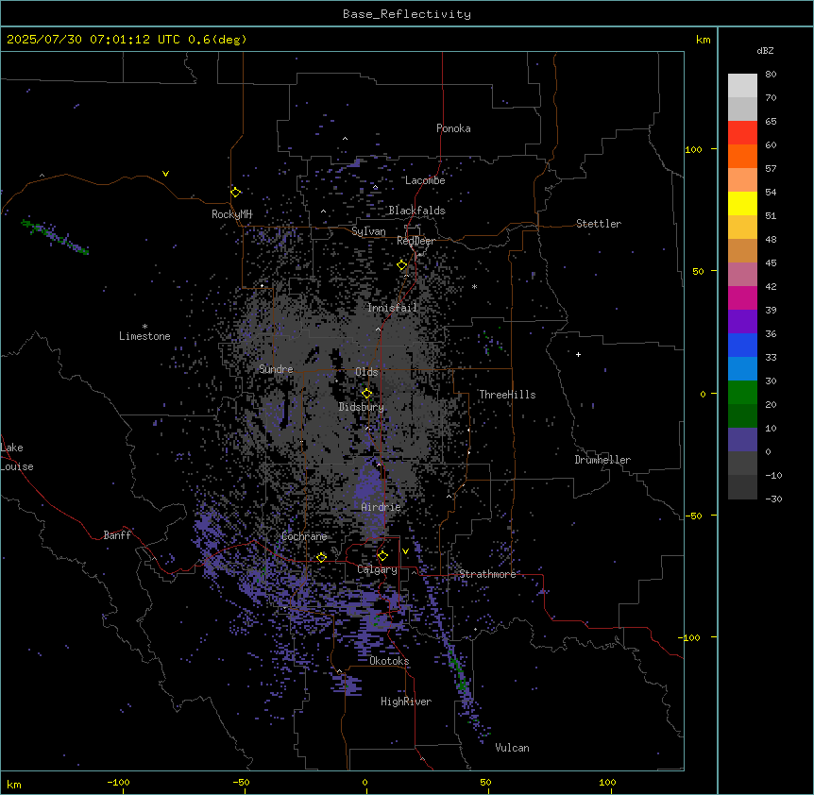
Task: Click the yellow diamond marker south of RedDeer
Action: (402, 265)
